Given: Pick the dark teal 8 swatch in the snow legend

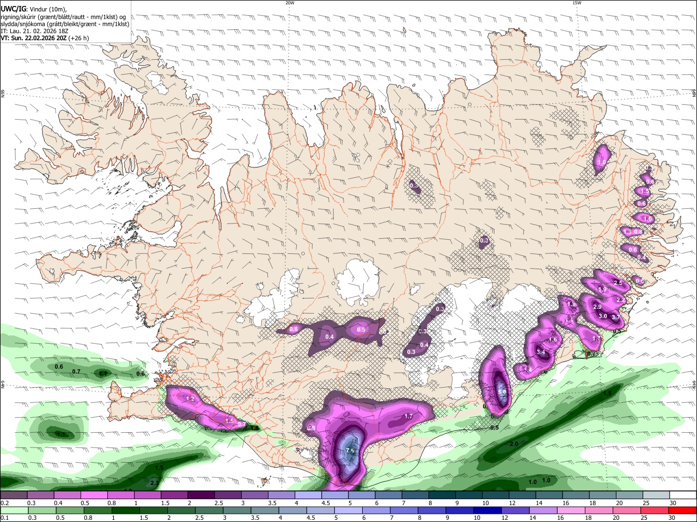Looking at the screenshot, I should pos(442,495).
